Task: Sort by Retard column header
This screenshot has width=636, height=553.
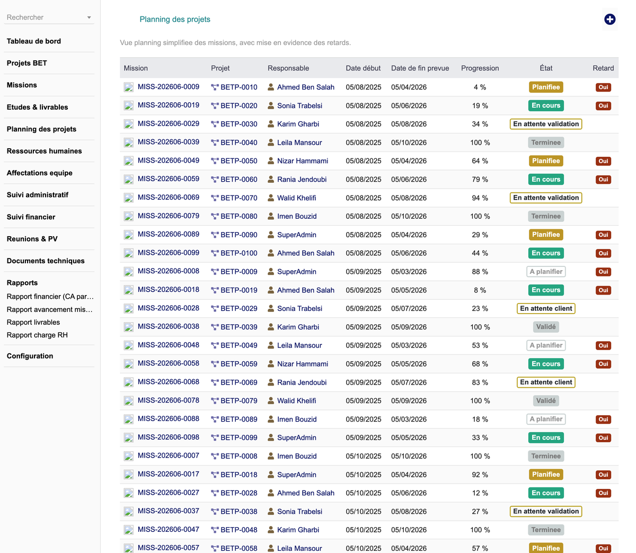Action: tap(603, 68)
